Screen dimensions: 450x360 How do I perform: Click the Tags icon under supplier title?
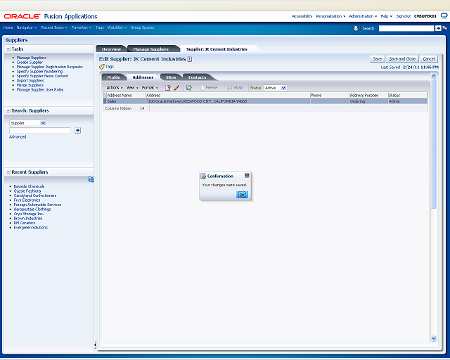[101, 67]
